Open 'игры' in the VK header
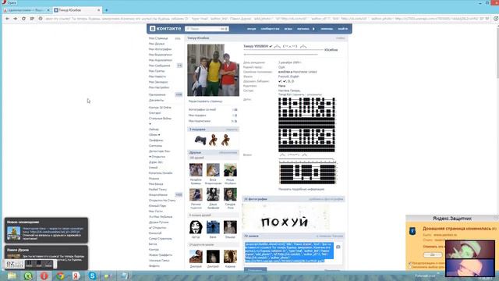Screen dimensions: 499x281 click(288, 29)
